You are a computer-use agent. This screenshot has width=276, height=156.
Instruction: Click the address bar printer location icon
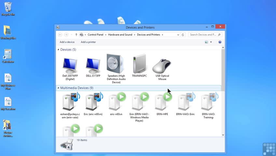click(x=81, y=35)
